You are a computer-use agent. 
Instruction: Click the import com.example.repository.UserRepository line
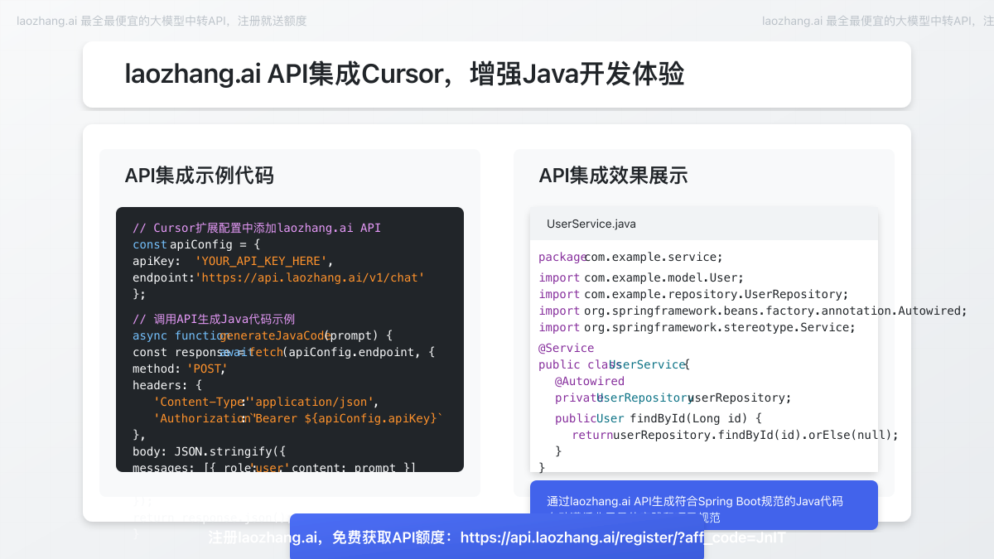click(693, 294)
